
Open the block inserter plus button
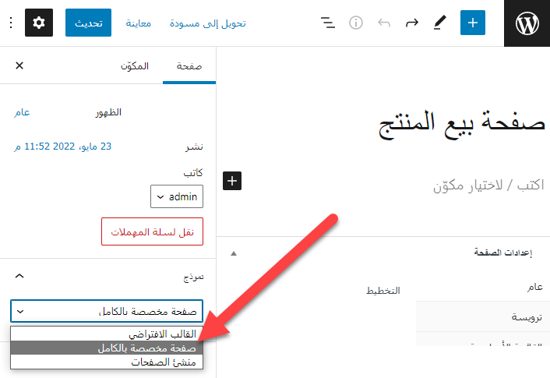[x=472, y=23]
